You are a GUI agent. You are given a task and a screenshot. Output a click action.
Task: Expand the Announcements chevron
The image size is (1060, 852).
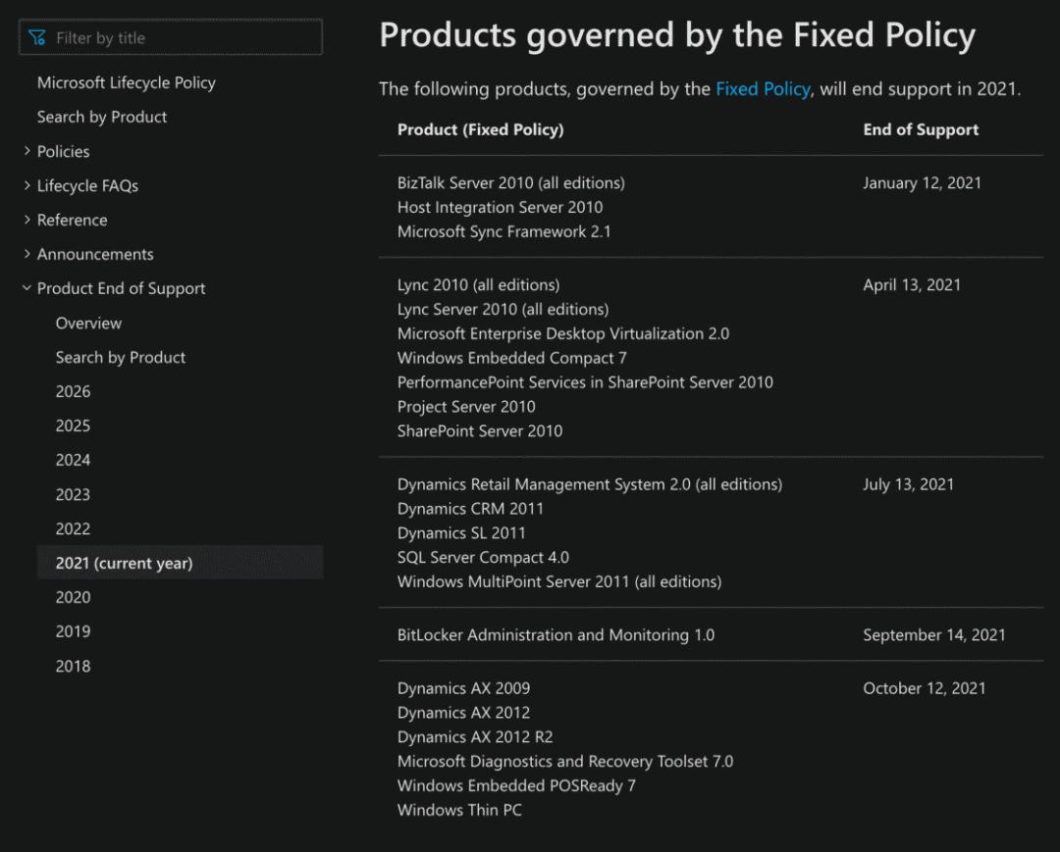(x=27, y=254)
